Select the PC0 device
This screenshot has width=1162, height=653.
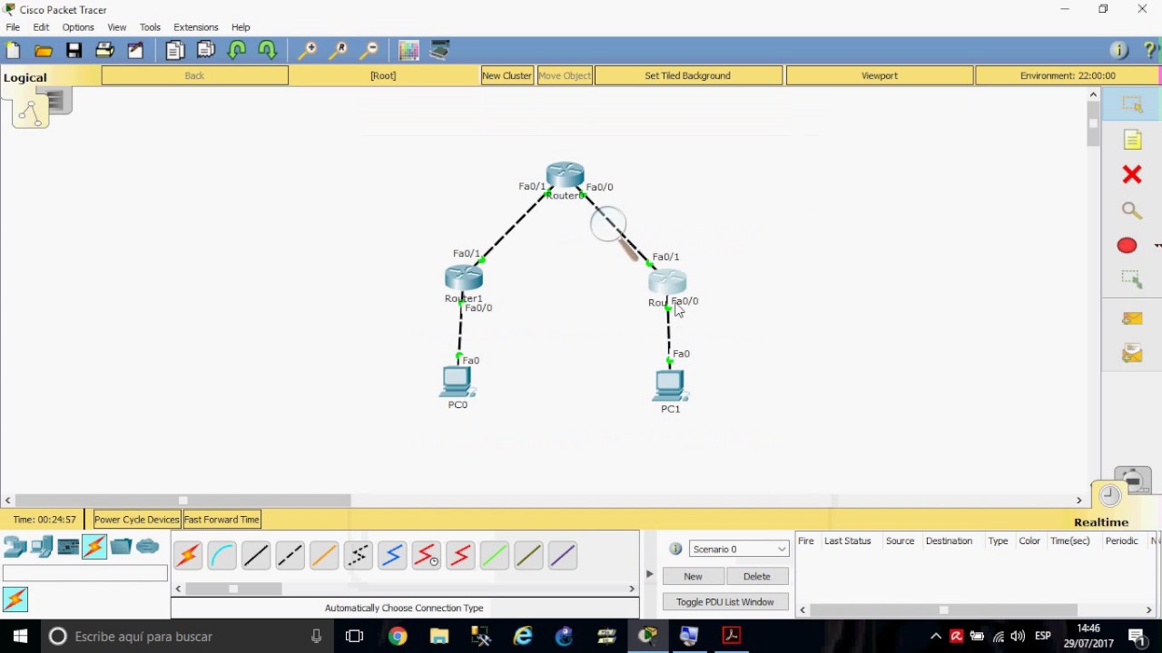[457, 382]
